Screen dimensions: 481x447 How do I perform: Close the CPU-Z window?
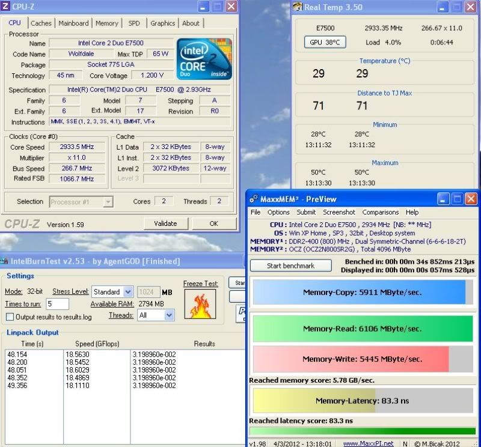[x=231, y=7]
